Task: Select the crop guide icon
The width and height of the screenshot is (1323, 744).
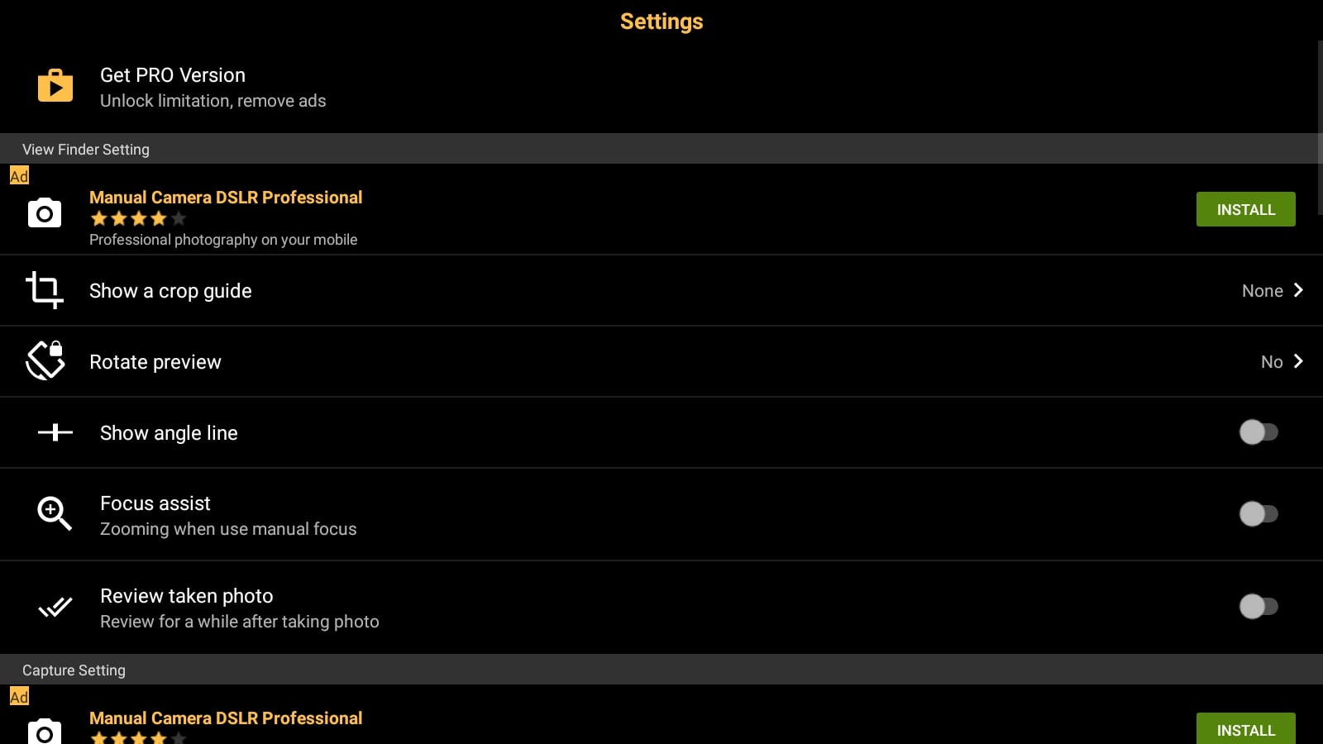Action: tap(45, 290)
